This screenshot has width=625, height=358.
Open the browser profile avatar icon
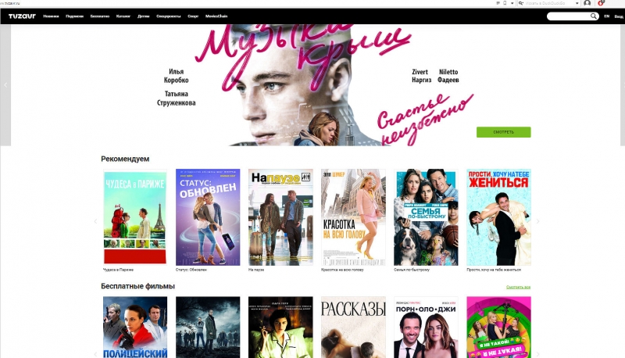[x=587, y=3]
